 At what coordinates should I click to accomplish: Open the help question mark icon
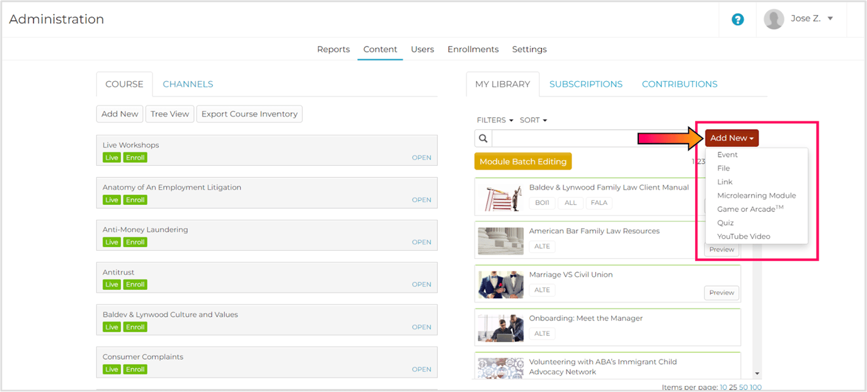(x=738, y=20)
